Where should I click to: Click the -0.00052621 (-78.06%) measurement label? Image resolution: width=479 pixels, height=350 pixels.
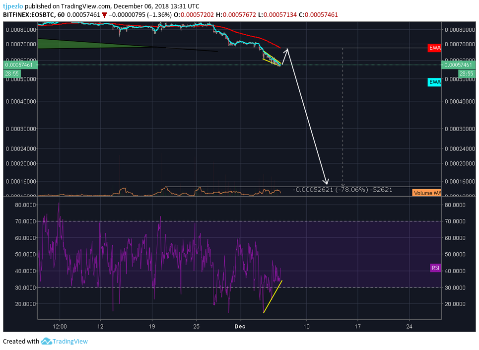tap(342, 190)
